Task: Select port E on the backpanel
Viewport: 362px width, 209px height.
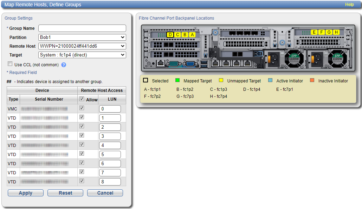Action: 314,32
